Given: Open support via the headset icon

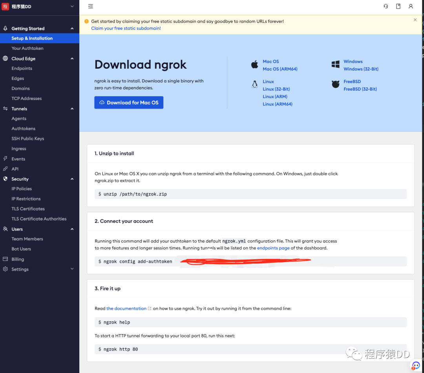Looking at the screenshot, I should coord(386,6).
